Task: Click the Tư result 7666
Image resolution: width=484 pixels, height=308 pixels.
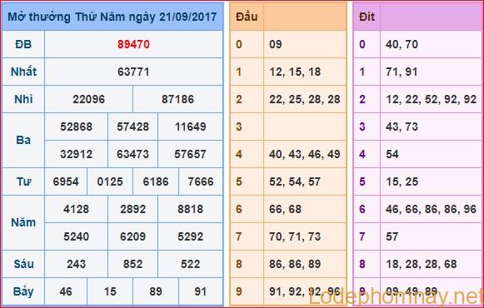Action: (x=201, y=181)
